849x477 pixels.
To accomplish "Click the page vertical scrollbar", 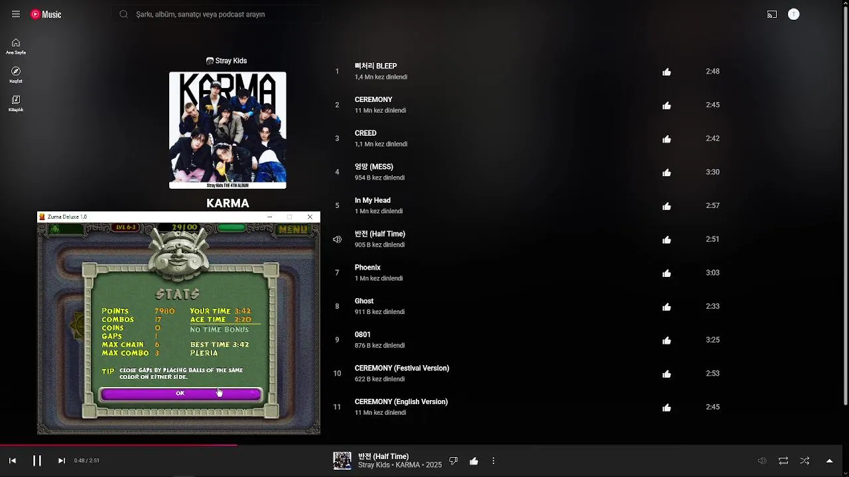I will point(845,205).
